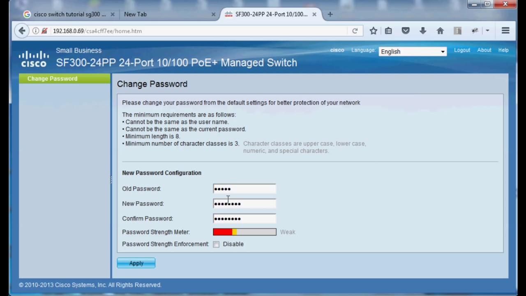Viewport: 526px width, 296px height.
Task: Reload the page with the refresh icon
Action: [355, 31]
